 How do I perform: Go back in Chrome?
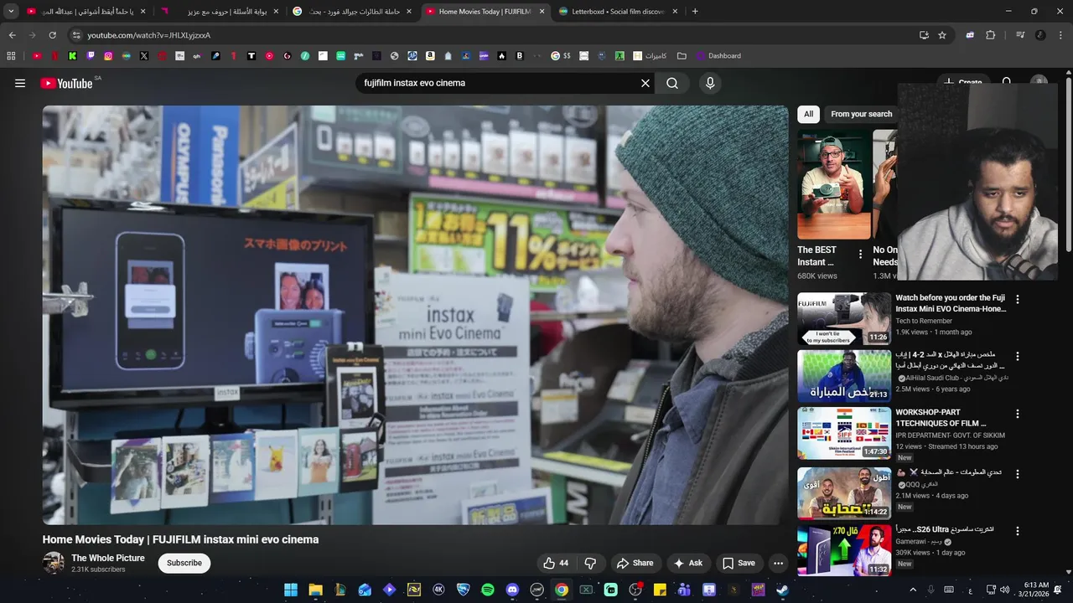[12, 35]
